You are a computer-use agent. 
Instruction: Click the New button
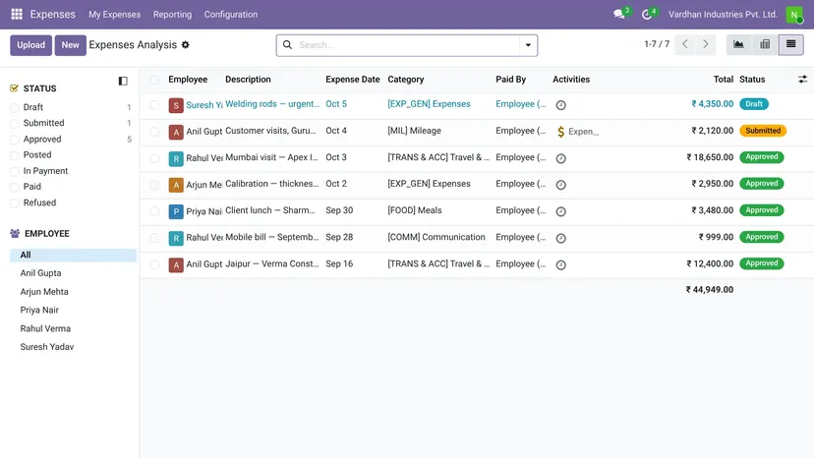(70, 45)
